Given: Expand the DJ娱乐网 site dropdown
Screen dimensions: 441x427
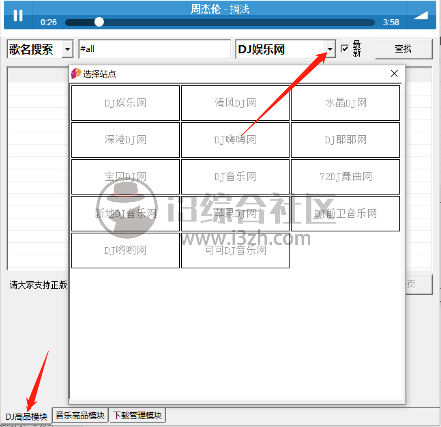Looking at the screenshot, I should pyautogui.click(x=330, y=49).
